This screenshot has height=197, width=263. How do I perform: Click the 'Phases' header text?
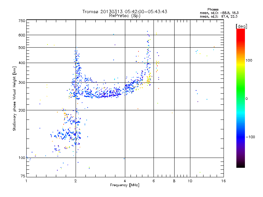213,10
